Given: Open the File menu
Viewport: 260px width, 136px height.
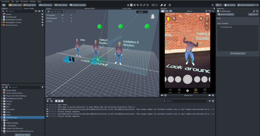Looking at the screenshot, I should 13,2.
